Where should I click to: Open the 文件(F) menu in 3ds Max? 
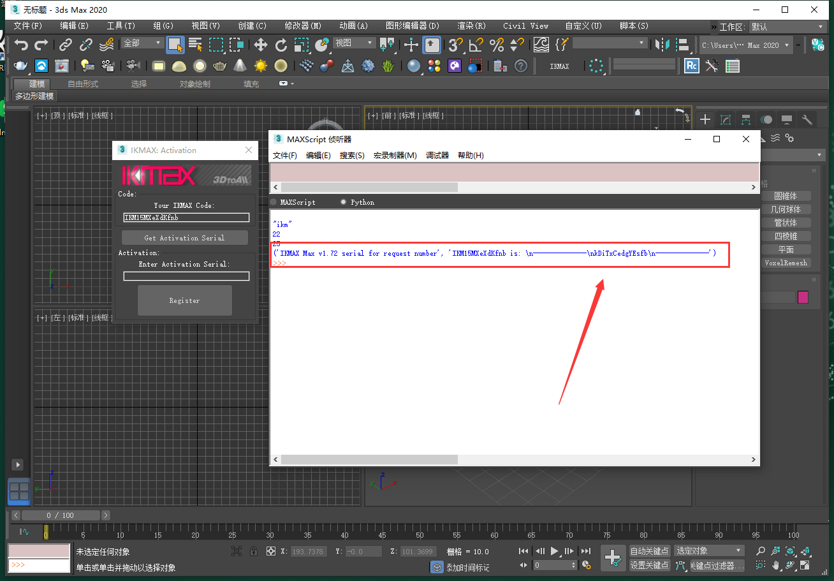[x=27, y=26]
